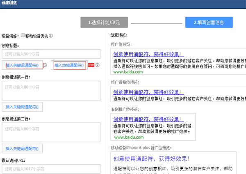Open the headline link in 推广位预览
246x174 pixels.
(148, 54)
